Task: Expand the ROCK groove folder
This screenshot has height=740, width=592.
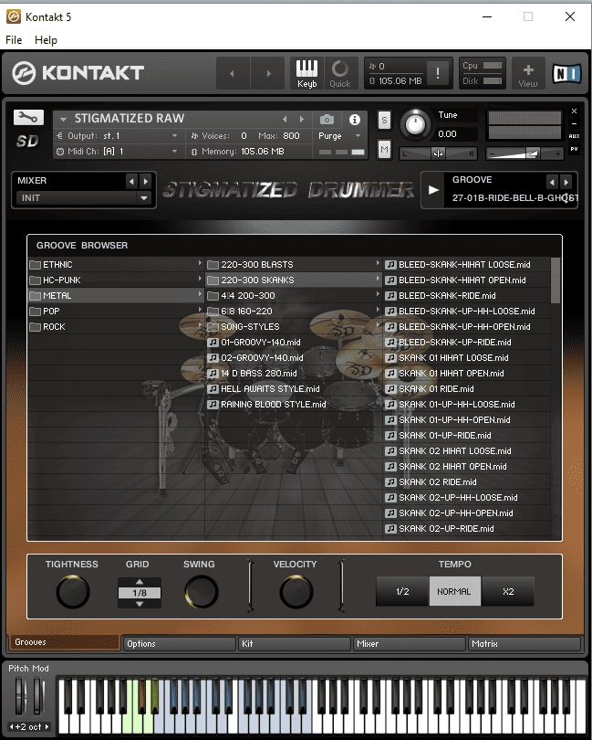Action: (x=116, y=327)
